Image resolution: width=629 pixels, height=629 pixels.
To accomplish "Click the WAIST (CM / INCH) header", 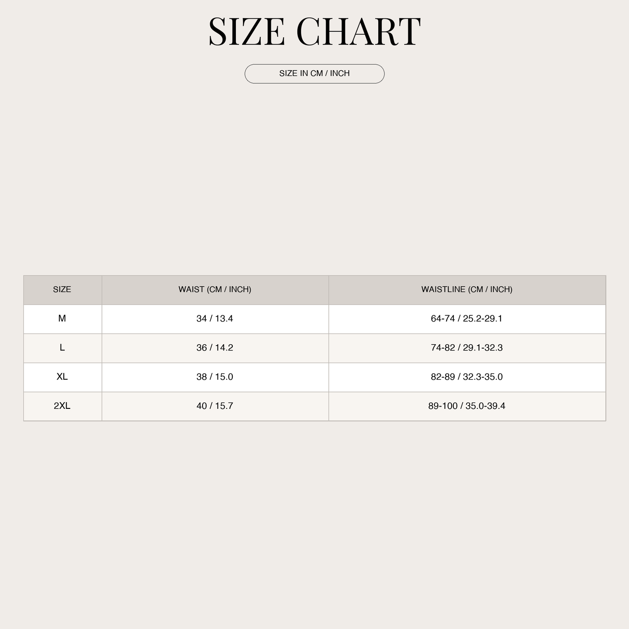I will coord(215,290).
